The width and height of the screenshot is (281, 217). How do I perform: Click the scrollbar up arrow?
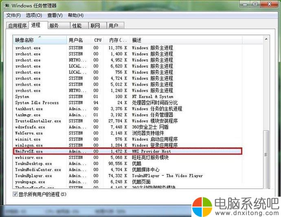click(x=266, y=39)
